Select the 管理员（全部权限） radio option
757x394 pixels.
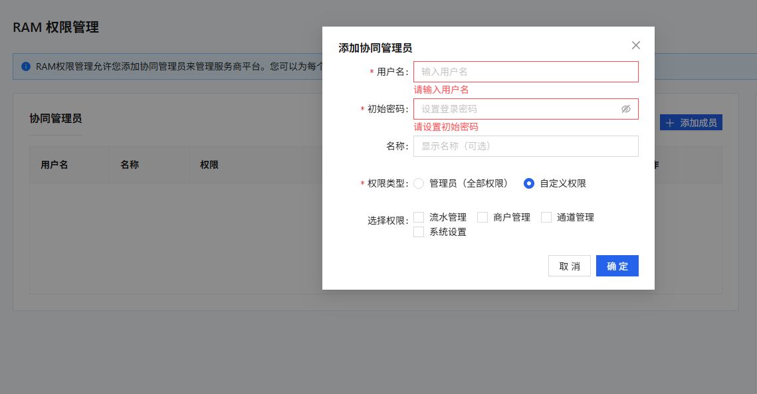tap(419, 183)
